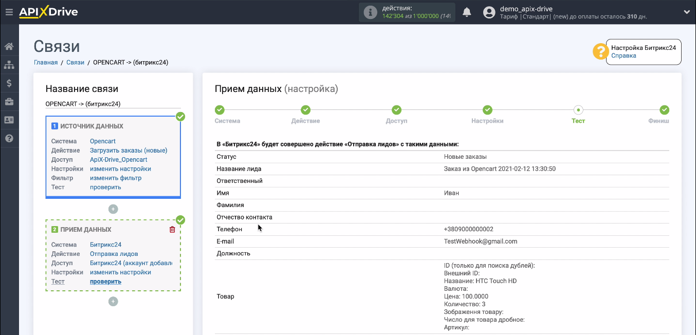Click the plus button below the ПРИЕМ ДАННЫХ block
This screenshot has height=335, width=696.
[113, 302]
